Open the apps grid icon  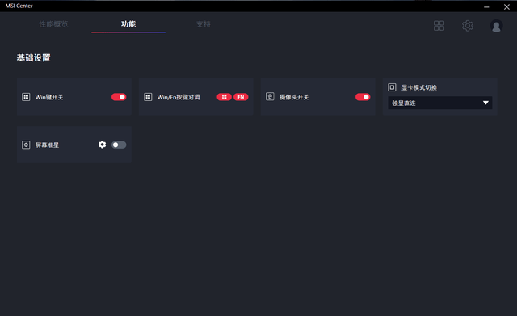(439, 26)
